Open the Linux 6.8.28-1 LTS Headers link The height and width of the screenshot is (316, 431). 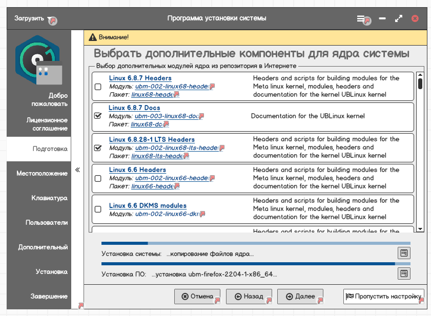[x=152, y=139]
